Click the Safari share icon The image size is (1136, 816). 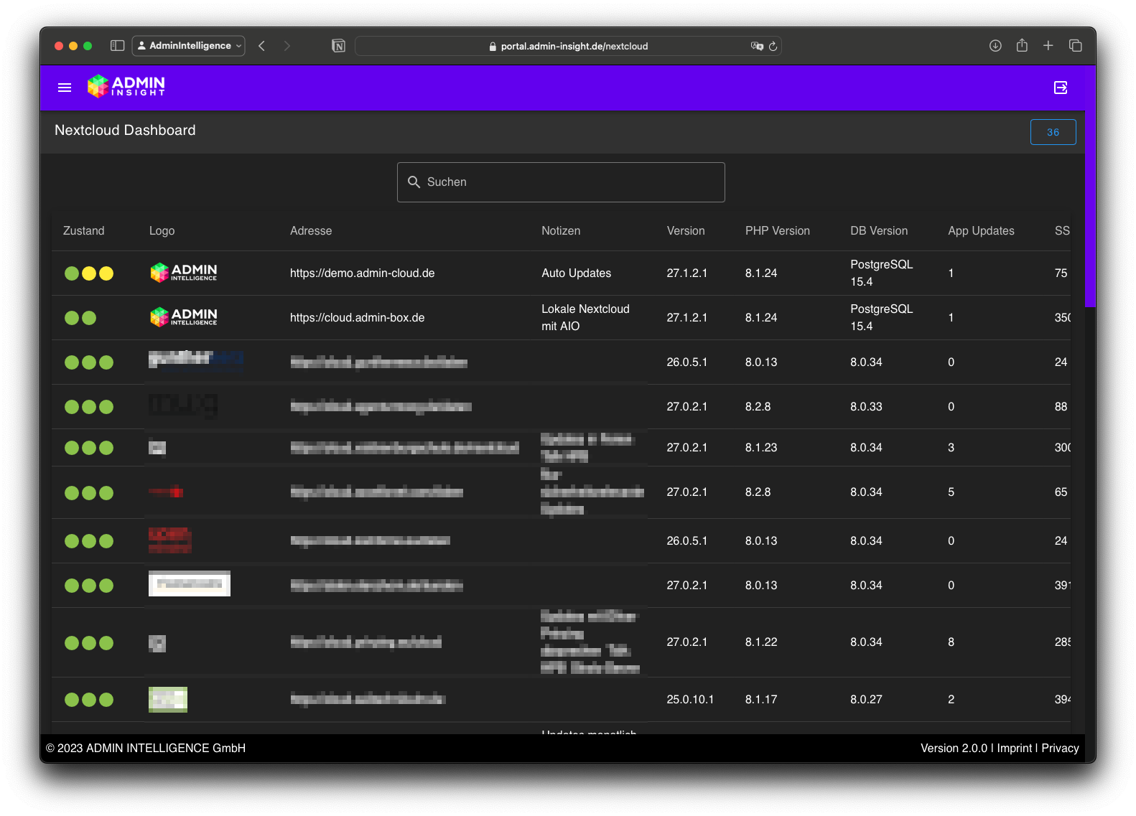(1022, 45)
